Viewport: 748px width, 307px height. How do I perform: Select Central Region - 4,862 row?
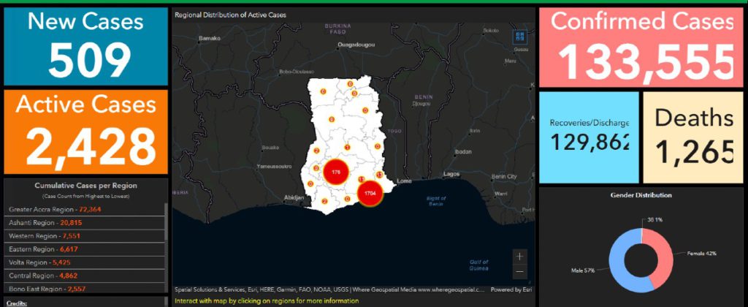(86, 276)
